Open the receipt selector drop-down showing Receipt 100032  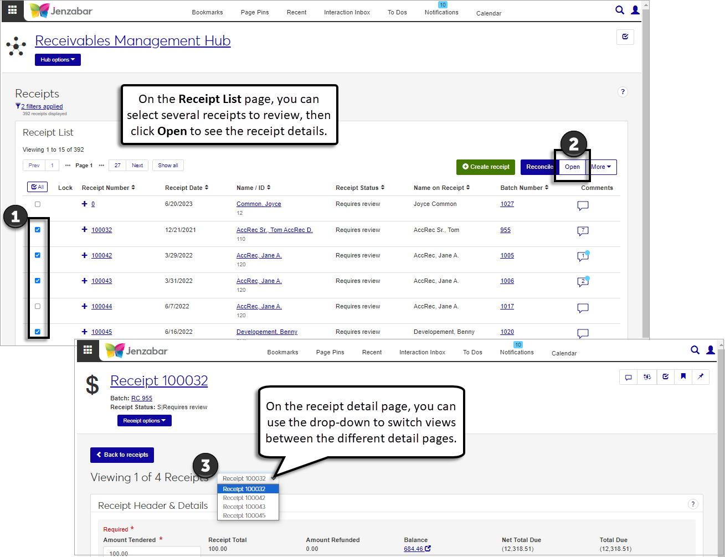(248, 478)
